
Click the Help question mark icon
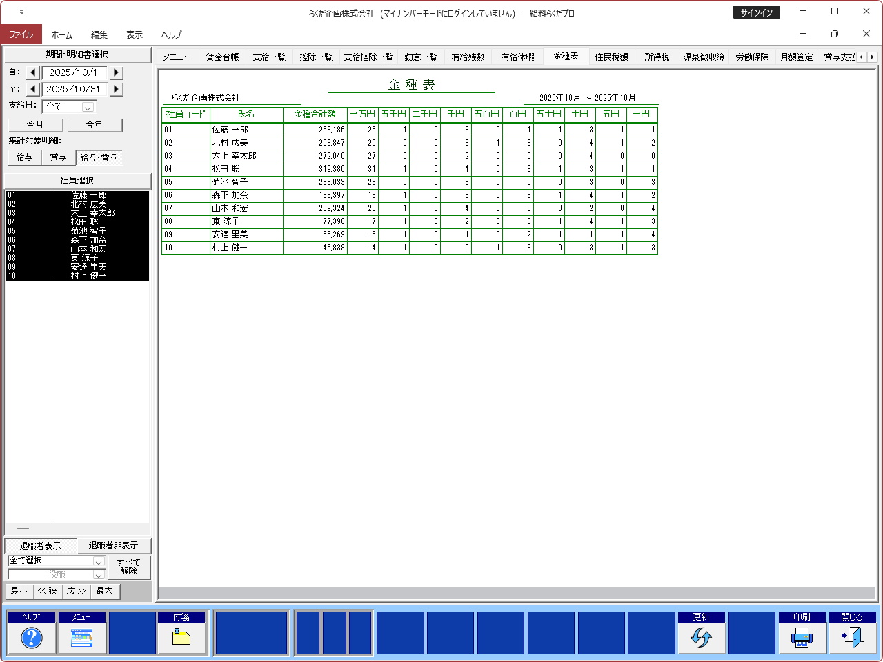[x=31, y=638]
